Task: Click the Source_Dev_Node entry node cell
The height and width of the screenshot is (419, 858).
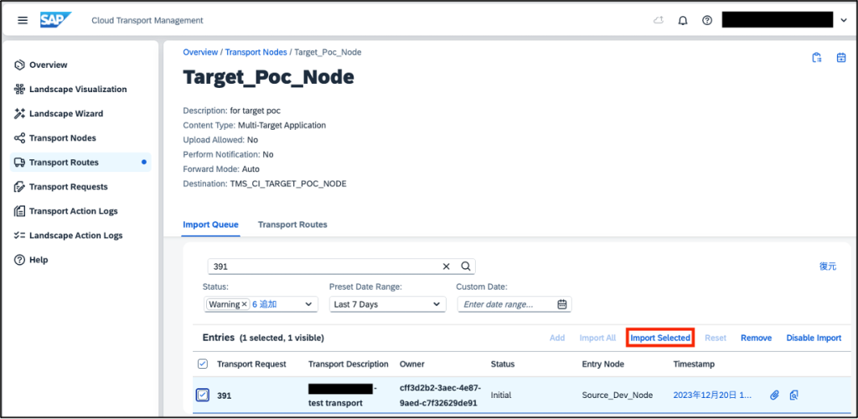Action: (x=618, y=395)
